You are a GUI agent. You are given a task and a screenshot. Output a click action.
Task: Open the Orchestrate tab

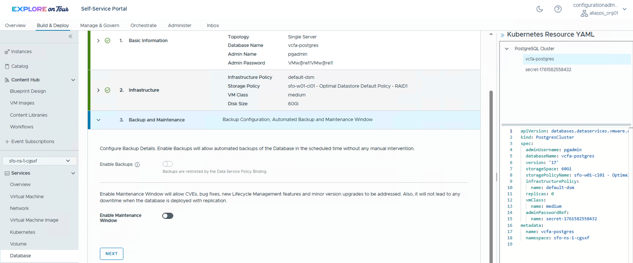click(143, 25)
